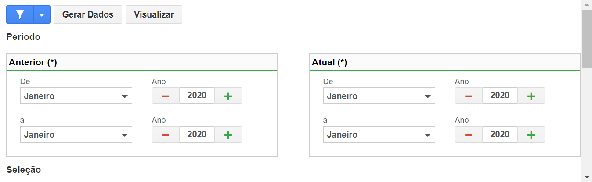Open the filter button dropdown arrow
Image resolution: width=592 pixels, height=182 pixels.
coord(42,14)
